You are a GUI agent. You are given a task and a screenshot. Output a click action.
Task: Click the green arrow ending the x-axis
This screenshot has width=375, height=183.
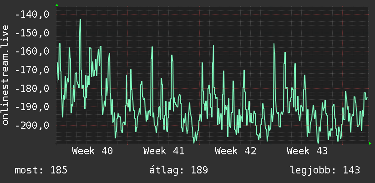[370, 143]
